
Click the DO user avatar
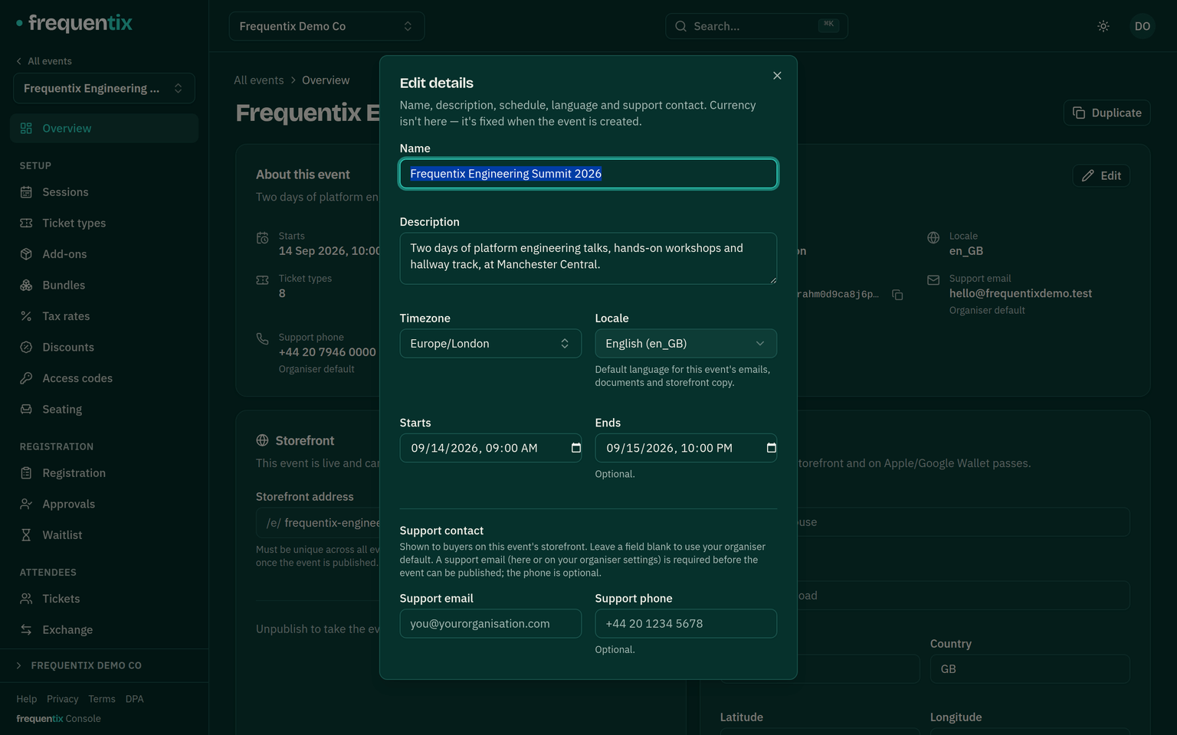click(x=1143, y=26)
